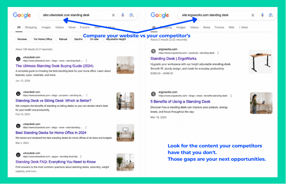Screen dimensions: 286x184
Task: Switch to Videos tab in urbandesk search
Action: [x=60, y=27]
